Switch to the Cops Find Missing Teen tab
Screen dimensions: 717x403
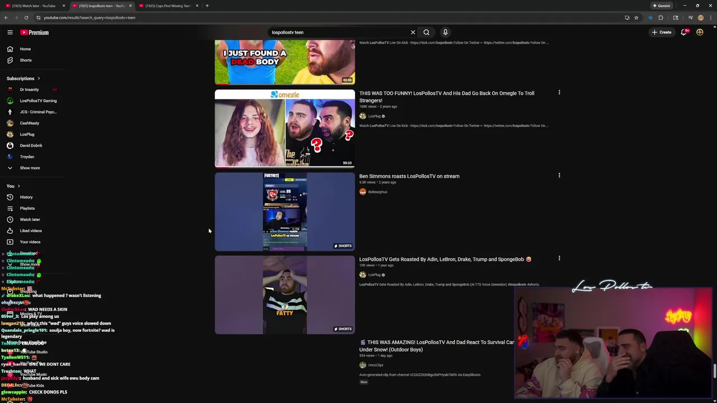[167, 6]
